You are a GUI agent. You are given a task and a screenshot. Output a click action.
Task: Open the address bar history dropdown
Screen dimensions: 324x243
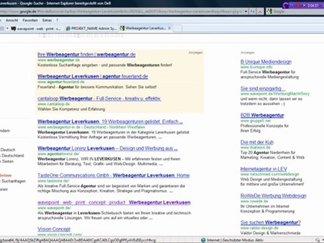point(246,12)
